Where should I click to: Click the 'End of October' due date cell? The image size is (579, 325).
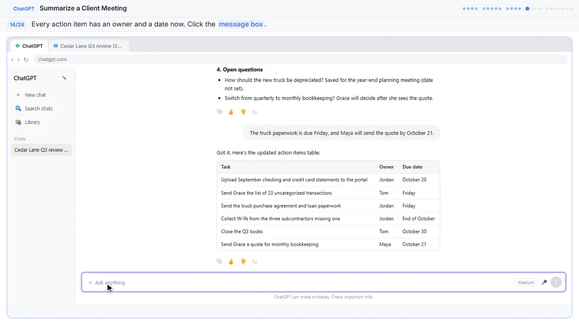[x=418, y=218]
